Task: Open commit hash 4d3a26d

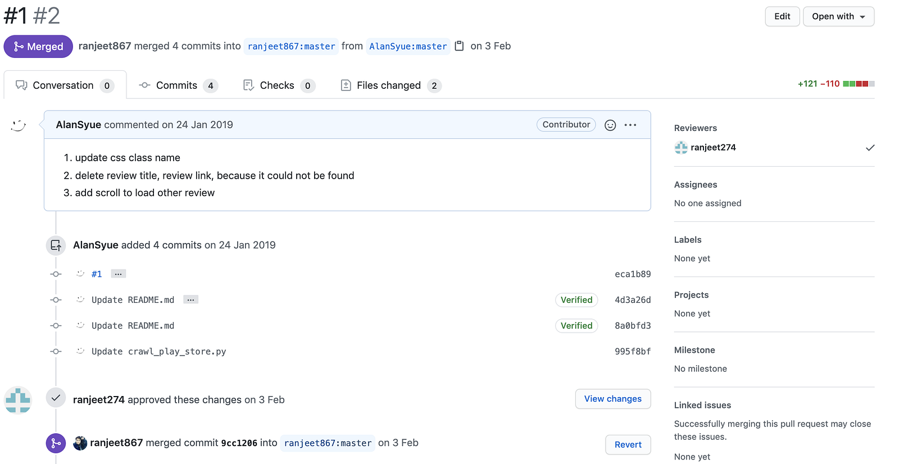Action: coord(633,300)
